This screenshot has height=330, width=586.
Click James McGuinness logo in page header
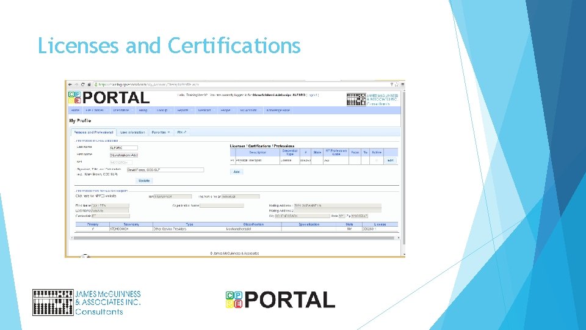pyautogui.click(x=372, y=99)
